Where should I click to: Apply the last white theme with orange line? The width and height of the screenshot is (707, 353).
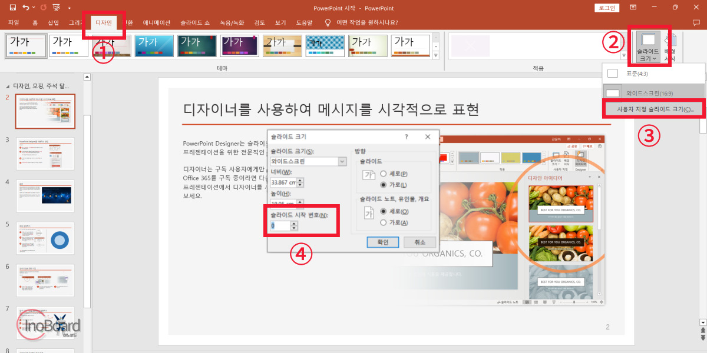pyautogui.click(x=411, y=45)
